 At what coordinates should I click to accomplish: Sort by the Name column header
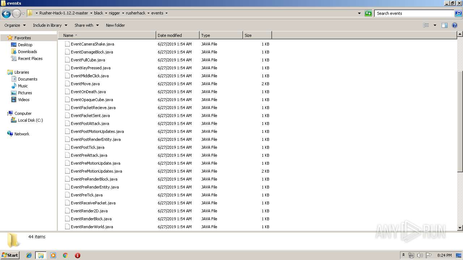[x=107, y=35]
